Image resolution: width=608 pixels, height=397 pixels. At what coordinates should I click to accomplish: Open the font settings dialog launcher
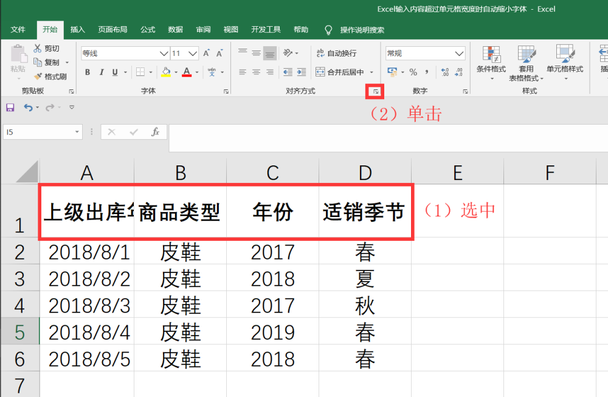226,91
